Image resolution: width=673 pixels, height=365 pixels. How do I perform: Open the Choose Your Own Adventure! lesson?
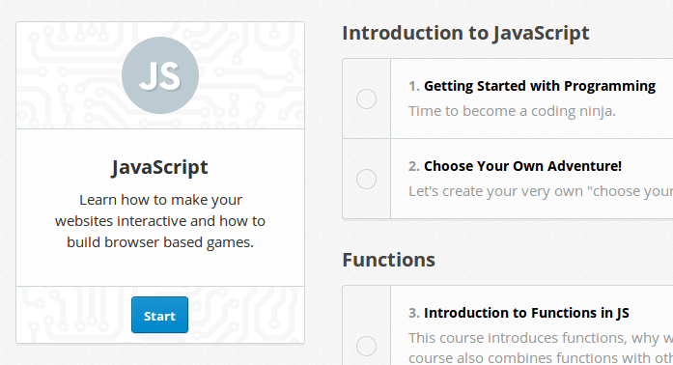point(522,166)
